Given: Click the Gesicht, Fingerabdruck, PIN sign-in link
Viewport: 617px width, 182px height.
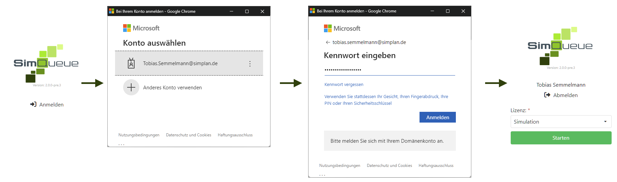Looking at the screenshot, I should pyautogui.click(x=386, y=100).
